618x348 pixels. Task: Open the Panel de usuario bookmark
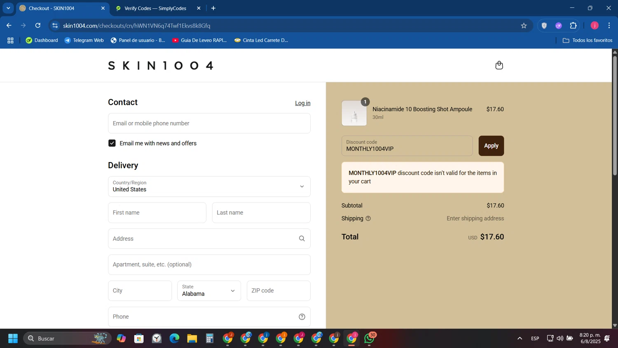coord(138,40)
